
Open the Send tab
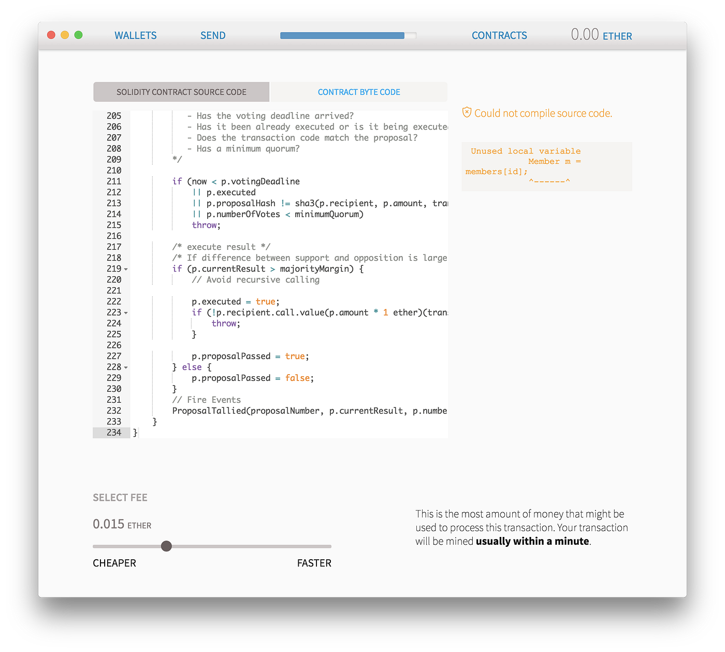(x=213, y=35)
